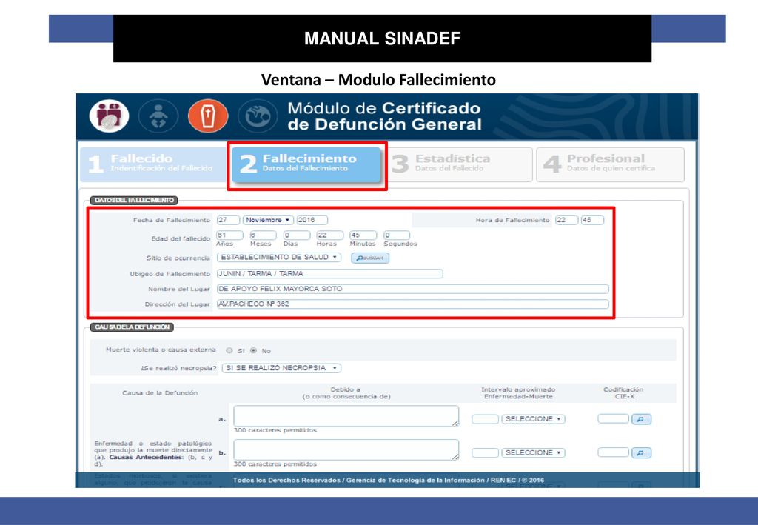Open the fingerprint identification module icon
The width and height of the screenshot is (758, 525).
[x=110, y=116]
